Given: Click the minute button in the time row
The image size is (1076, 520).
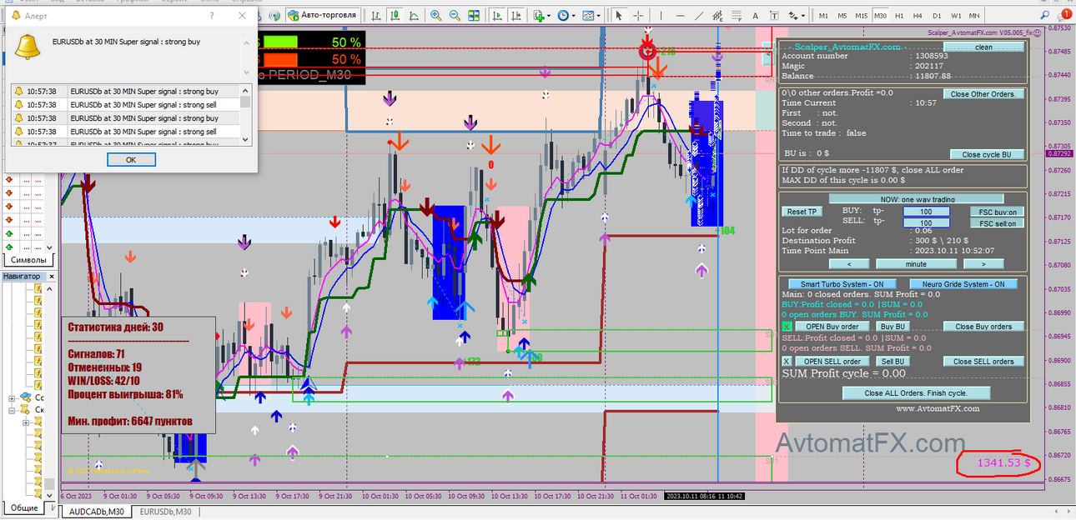Looking at the screenshot, I should tap(918, 263).
